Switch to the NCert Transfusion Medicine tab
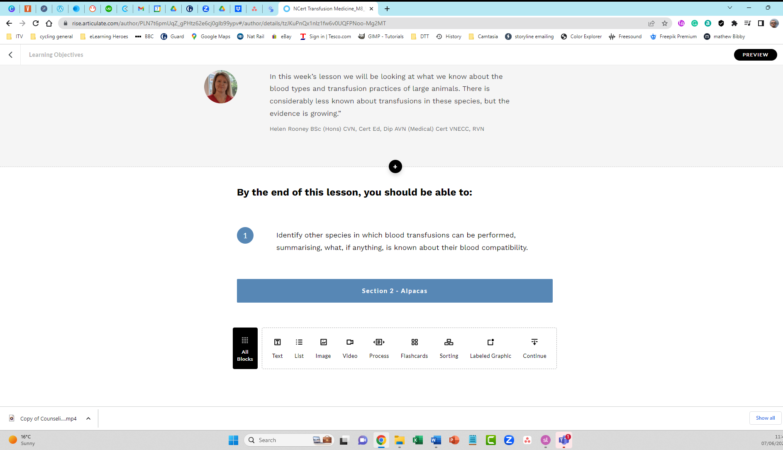The width and height of the screenshot is (783, 450). point(328,8)
